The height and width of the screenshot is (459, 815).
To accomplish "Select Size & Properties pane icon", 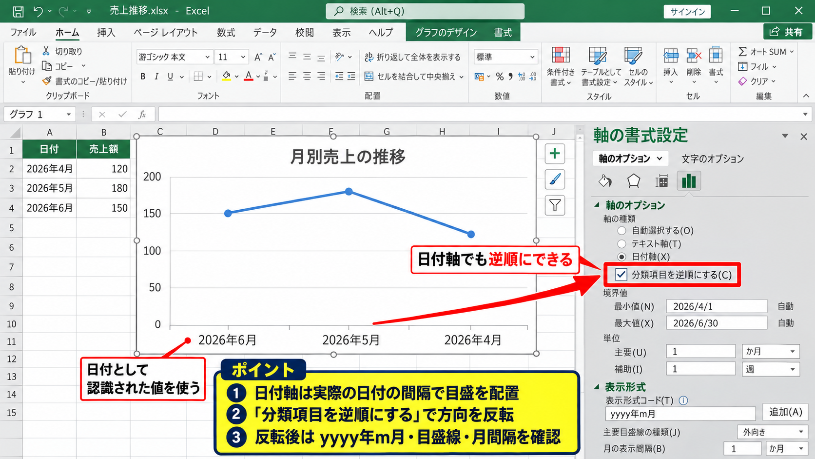I will tap(661, 181).
